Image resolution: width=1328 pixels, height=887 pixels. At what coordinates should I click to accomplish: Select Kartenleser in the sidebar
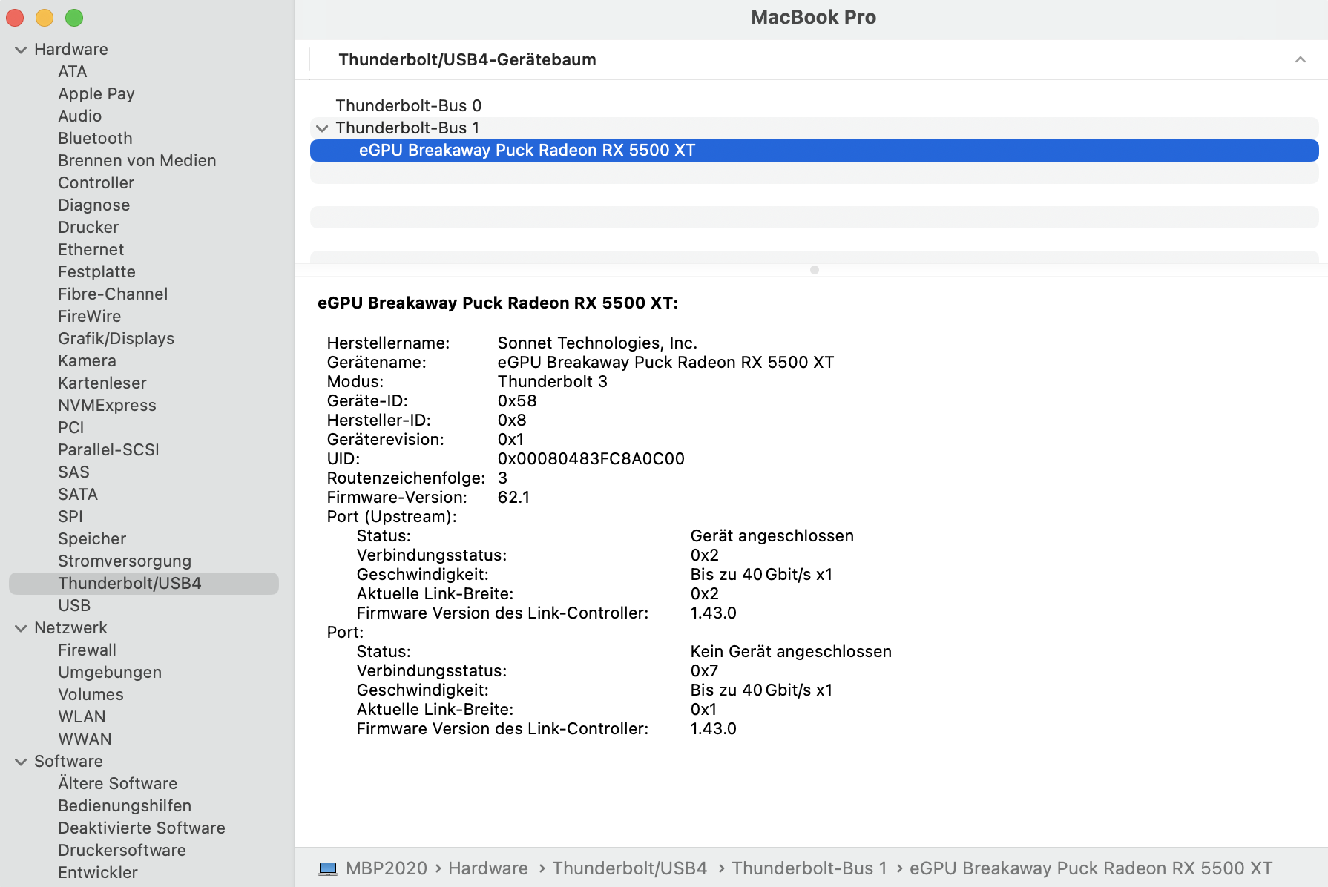[102, 383]
